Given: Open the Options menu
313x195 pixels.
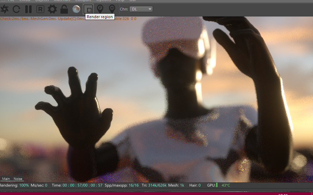Looking at the screenshot, I should coord(103,1).
